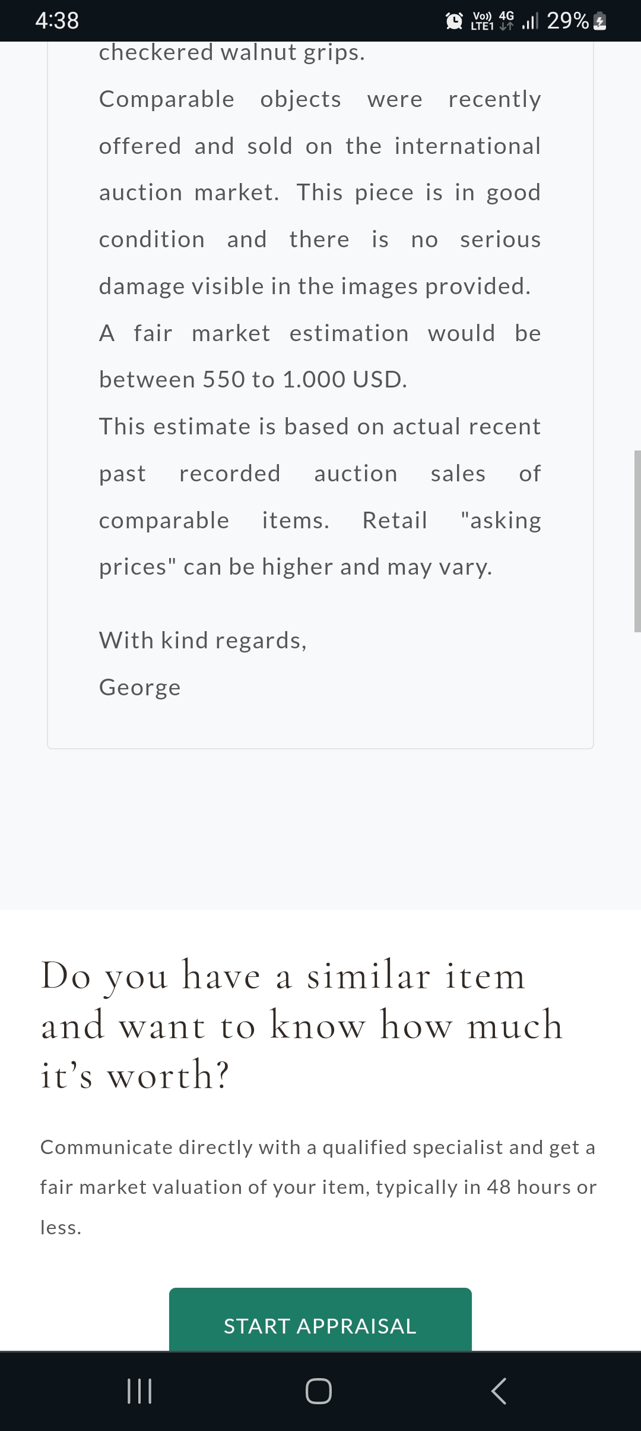This screenshot has height=1431, width=641.
Task: Tap the "checkered walnut grips." line
Action: pyautogui.click(x=232, y=52)
